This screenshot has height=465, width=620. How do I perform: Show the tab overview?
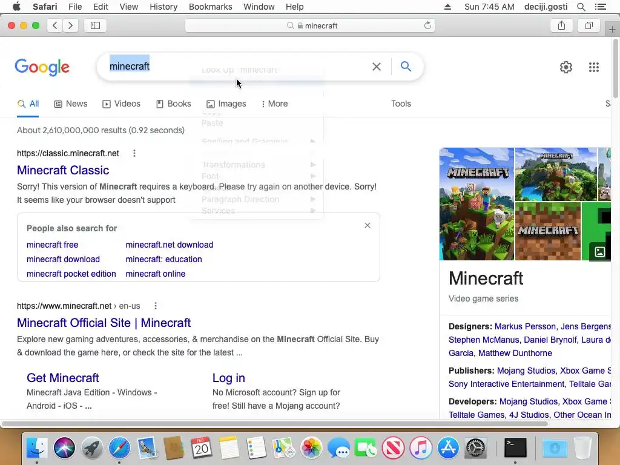tap(589, 25)
